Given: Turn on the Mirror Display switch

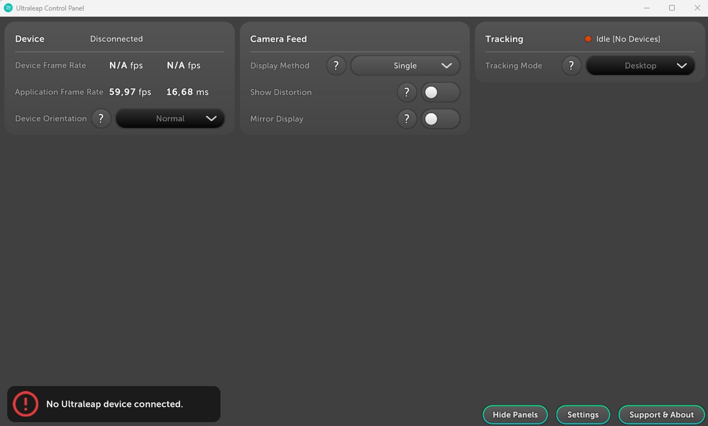Looking at the screenshot, I should pyautogui.click(x=440, y=119).
